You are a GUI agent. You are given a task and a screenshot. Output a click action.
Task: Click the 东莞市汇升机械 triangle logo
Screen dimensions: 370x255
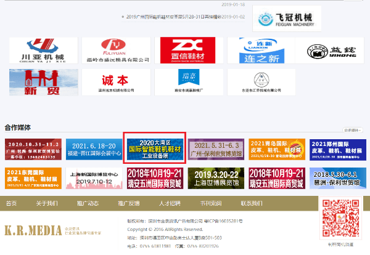(261, 83)
